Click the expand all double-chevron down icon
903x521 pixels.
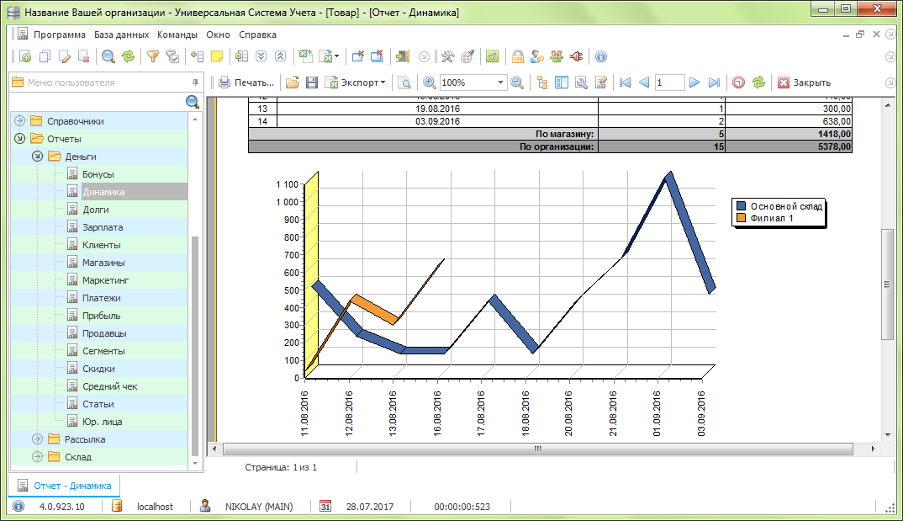point(261,56)
